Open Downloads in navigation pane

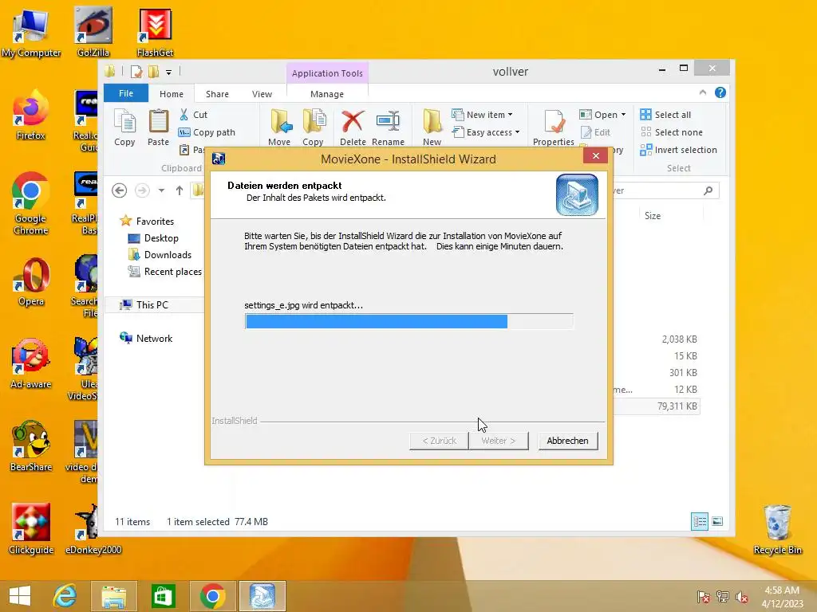pyautogui.click(x=160, y=254)
